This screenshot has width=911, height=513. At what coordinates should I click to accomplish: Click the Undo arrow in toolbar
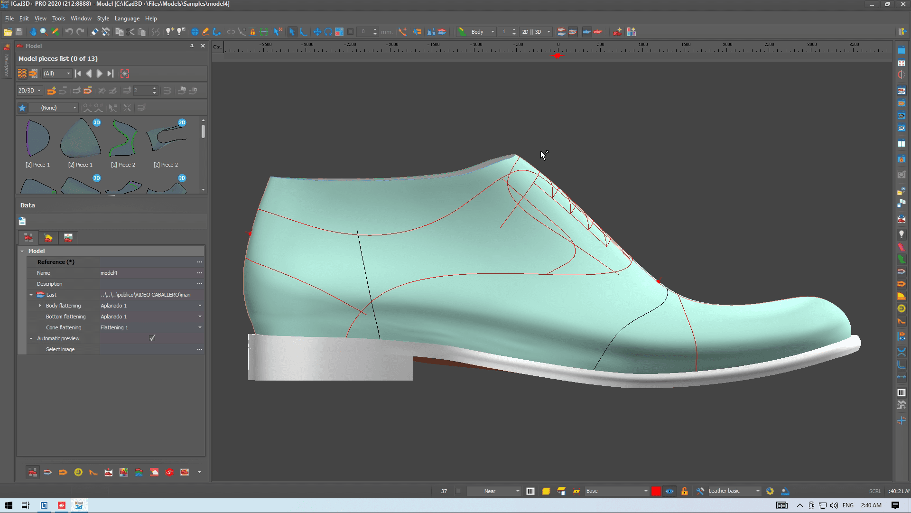[x=69, y=32]
